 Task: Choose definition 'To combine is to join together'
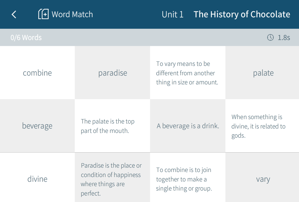[x=188, y=179]
